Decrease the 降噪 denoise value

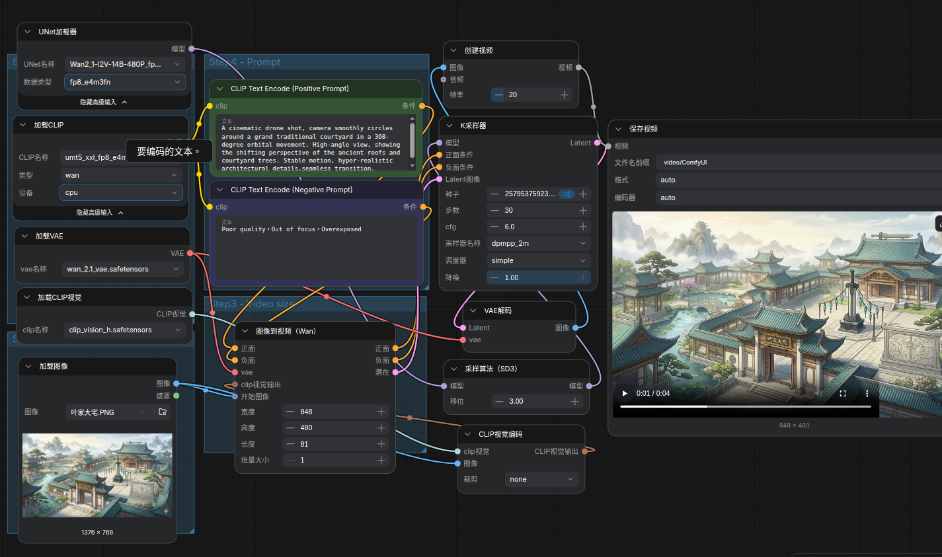click(x=494, y=278)
